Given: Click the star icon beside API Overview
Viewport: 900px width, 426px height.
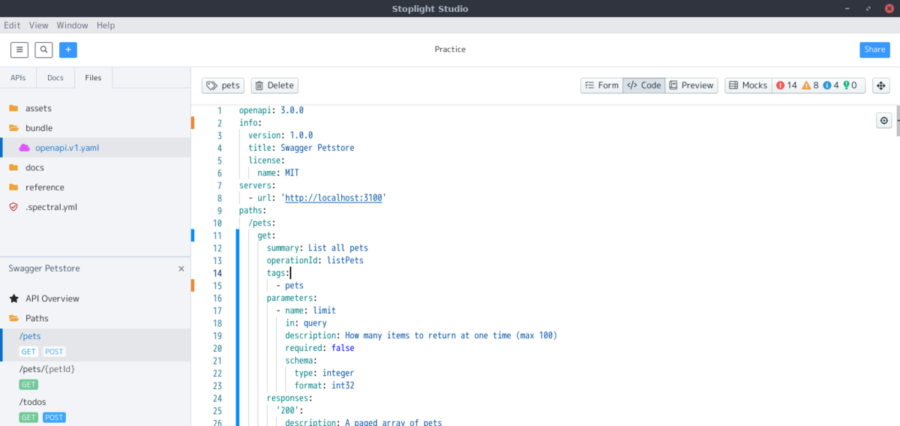Looking at the screenshot, I should point(13,298).
